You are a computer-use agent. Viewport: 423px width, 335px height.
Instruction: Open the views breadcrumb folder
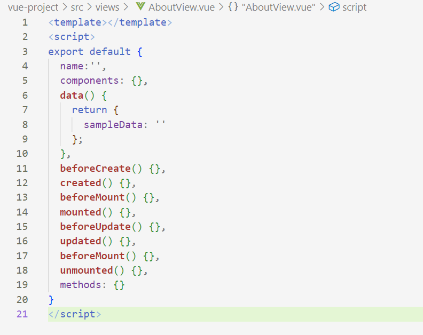pos(107,7)
